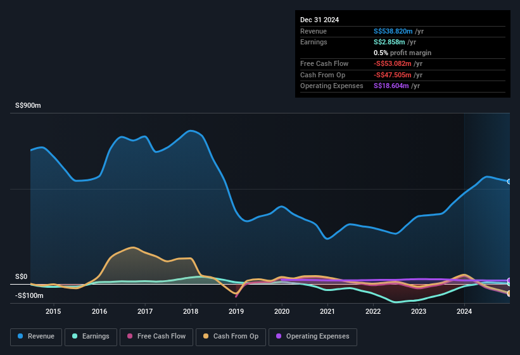Click the pink Free Cash Flow legend dot
The width and height of the screenshot is (520, 355).
[x=130, y=336]
